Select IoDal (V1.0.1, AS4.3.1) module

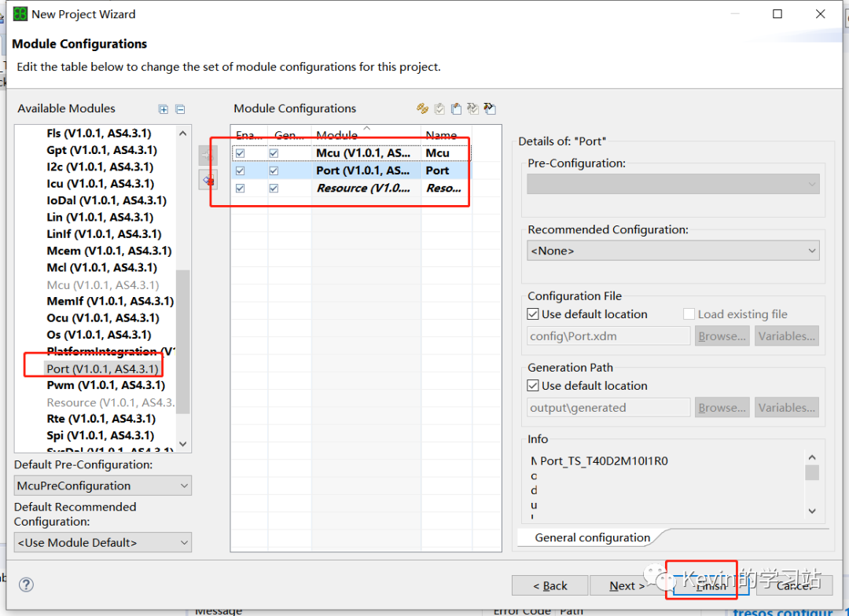106,200
